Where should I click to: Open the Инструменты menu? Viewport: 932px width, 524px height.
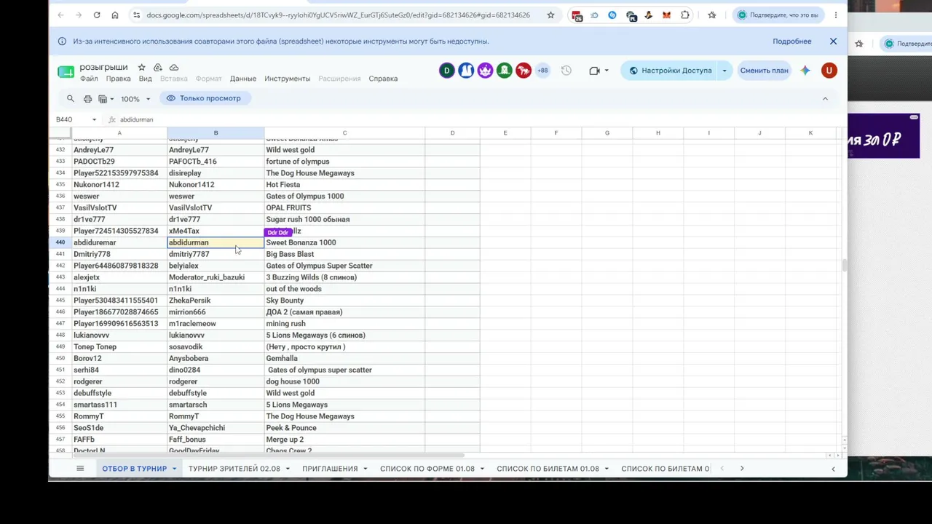click(288, 79)
